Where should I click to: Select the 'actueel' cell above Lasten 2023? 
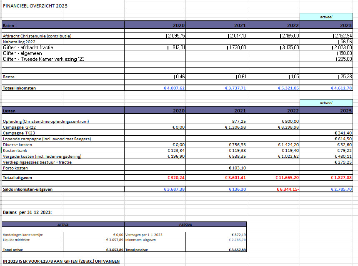point(326,103)
